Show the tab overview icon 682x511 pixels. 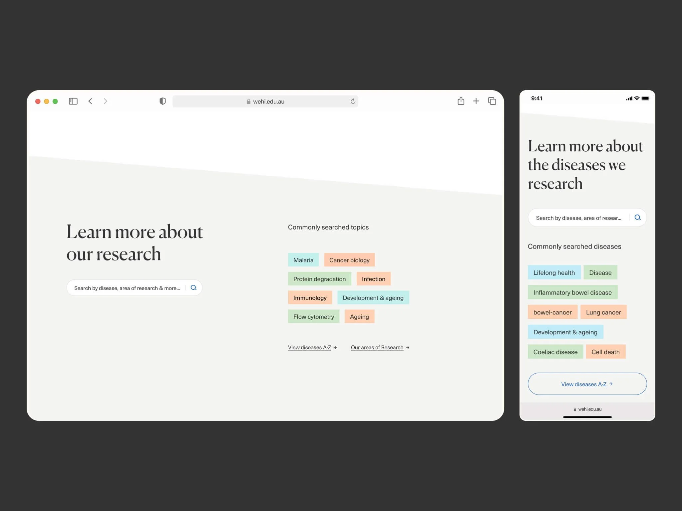(492, 101)
